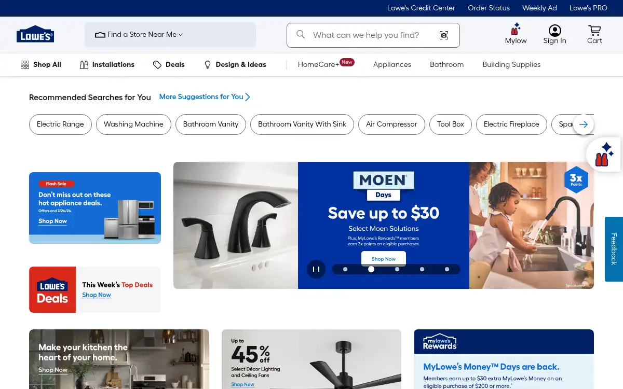The height and width of the screenshot is (389, 623).
Task: Select Bathroom Vanity With Sink chip
Action: 302,124
